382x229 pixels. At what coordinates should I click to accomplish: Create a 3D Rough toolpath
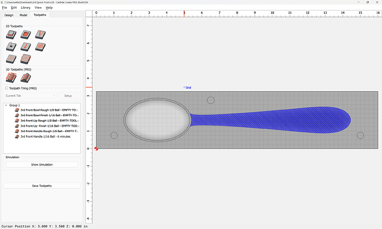11,78
